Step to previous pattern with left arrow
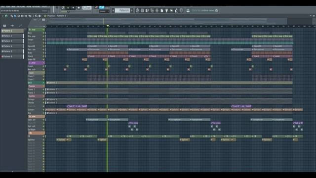316x178 pixels. point(113,10)
